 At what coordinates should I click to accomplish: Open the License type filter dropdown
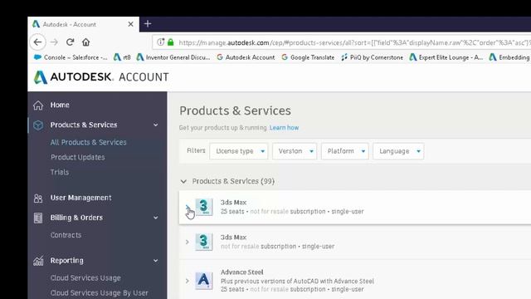point(239,151)
